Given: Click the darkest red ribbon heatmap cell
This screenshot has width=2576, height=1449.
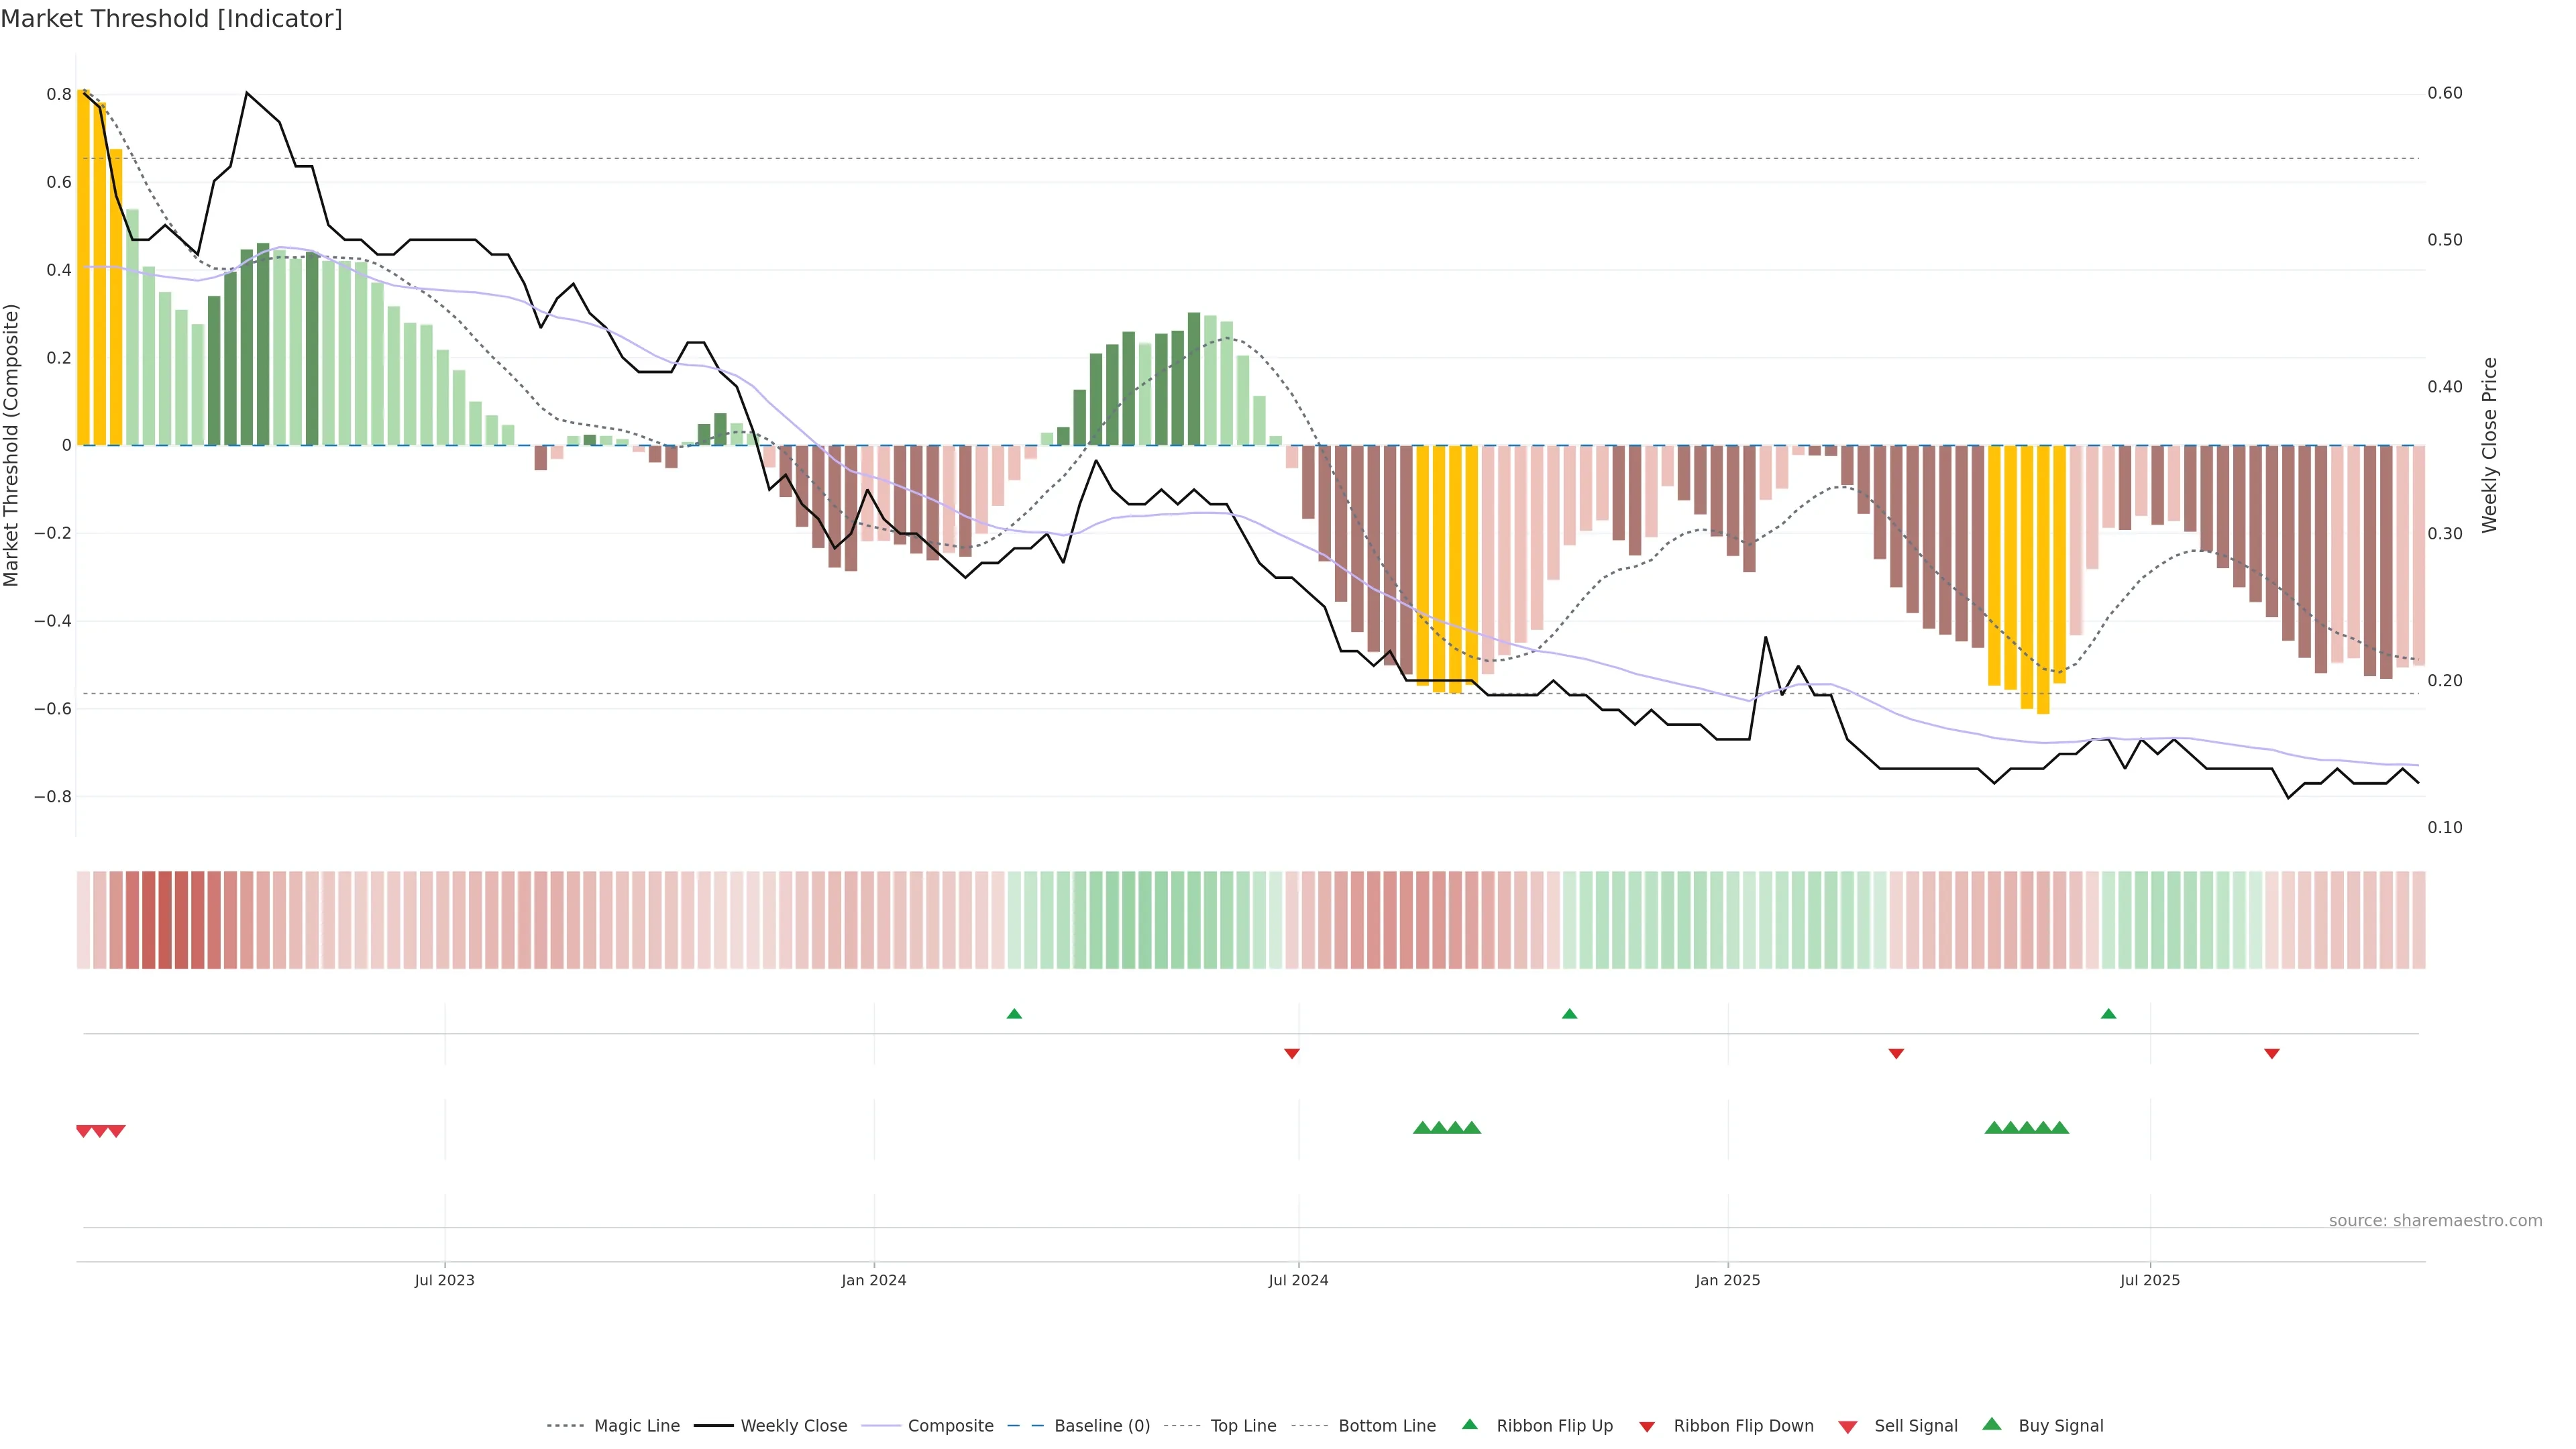Looking at the screenshot, I should click(165, 919).
